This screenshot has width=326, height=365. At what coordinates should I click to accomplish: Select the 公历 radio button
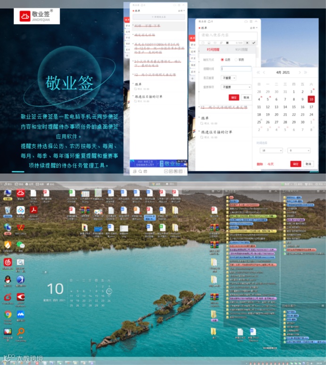[222, 60]
